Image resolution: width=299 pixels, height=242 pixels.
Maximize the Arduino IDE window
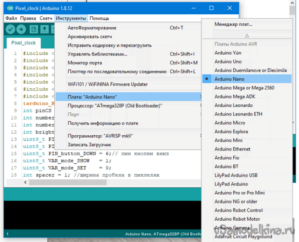coord(211,8)
